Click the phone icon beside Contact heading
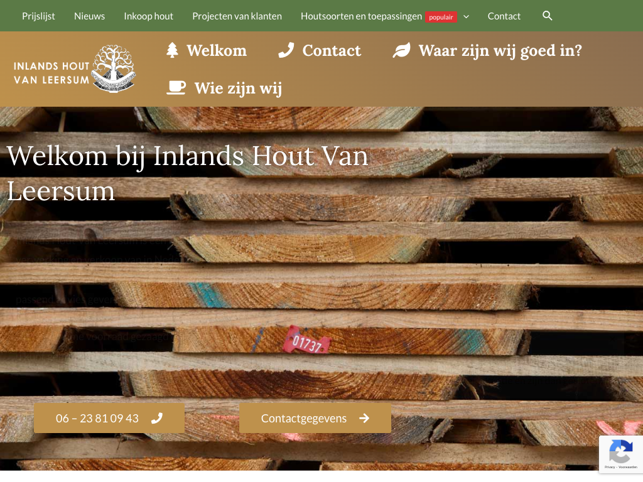Image resolution: width=643 pixels, height=482 pixels. 286,50
